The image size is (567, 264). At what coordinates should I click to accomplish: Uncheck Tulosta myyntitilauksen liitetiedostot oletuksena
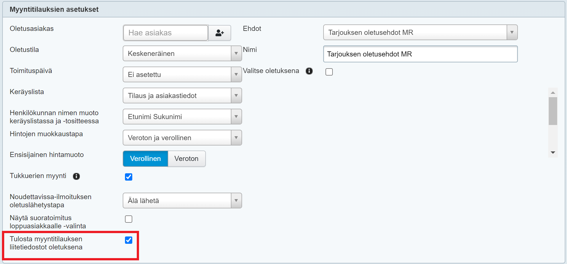129,240
